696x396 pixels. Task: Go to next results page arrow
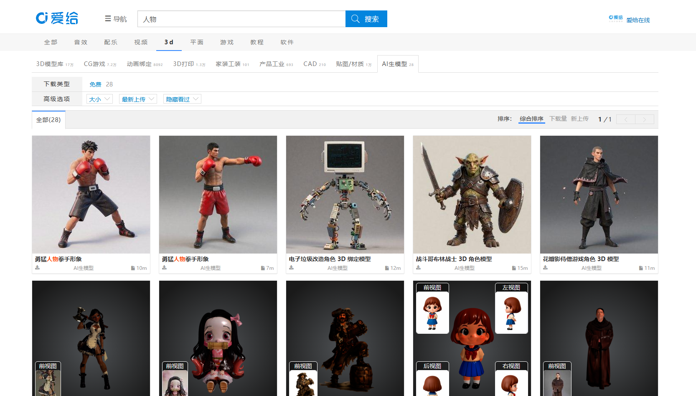point(645,119)
